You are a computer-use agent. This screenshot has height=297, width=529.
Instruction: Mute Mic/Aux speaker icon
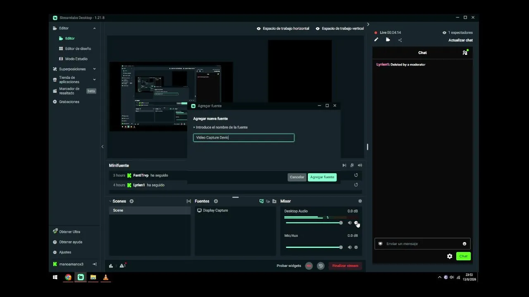tap(350, 247)
